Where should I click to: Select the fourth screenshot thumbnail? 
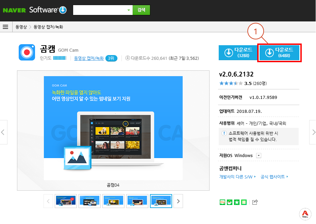click(x=137, y=201)
